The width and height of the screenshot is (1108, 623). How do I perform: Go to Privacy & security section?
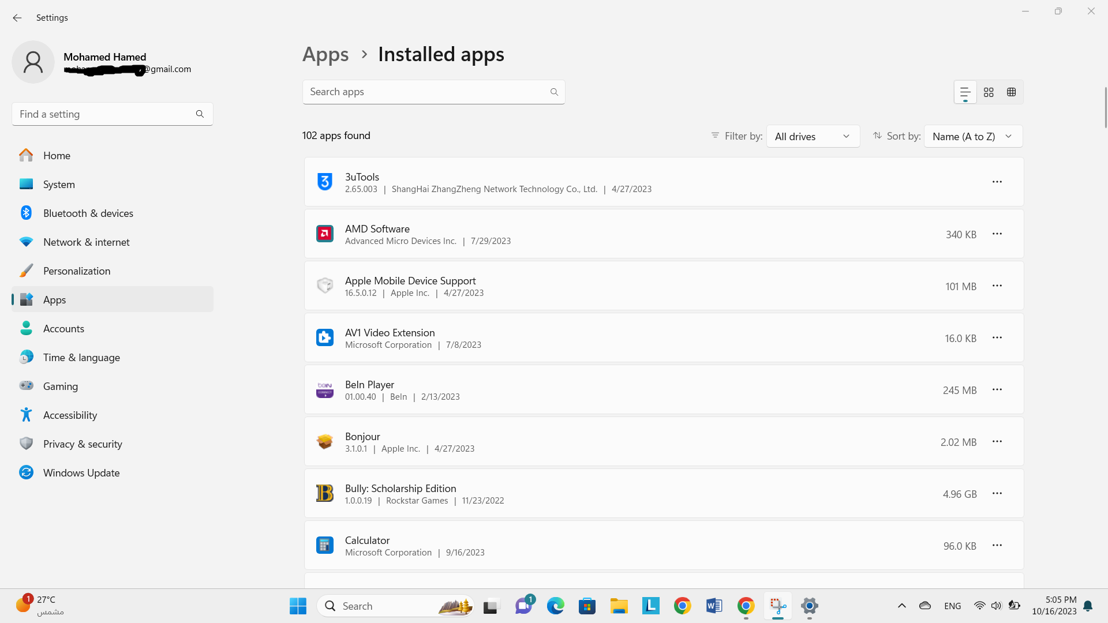click(x=83, y=444)
